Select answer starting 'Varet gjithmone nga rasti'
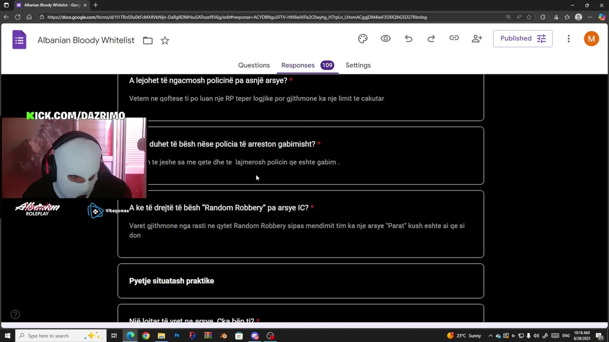The image size is (609, 342). (297, 230)
